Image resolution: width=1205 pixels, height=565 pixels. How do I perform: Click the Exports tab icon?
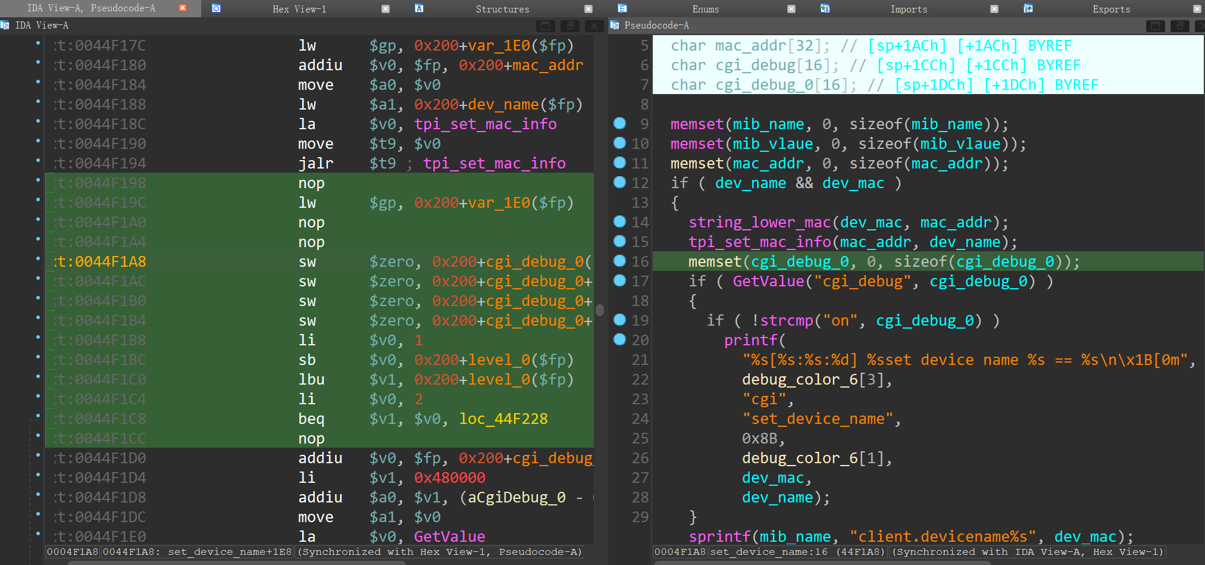[1028, 8]
